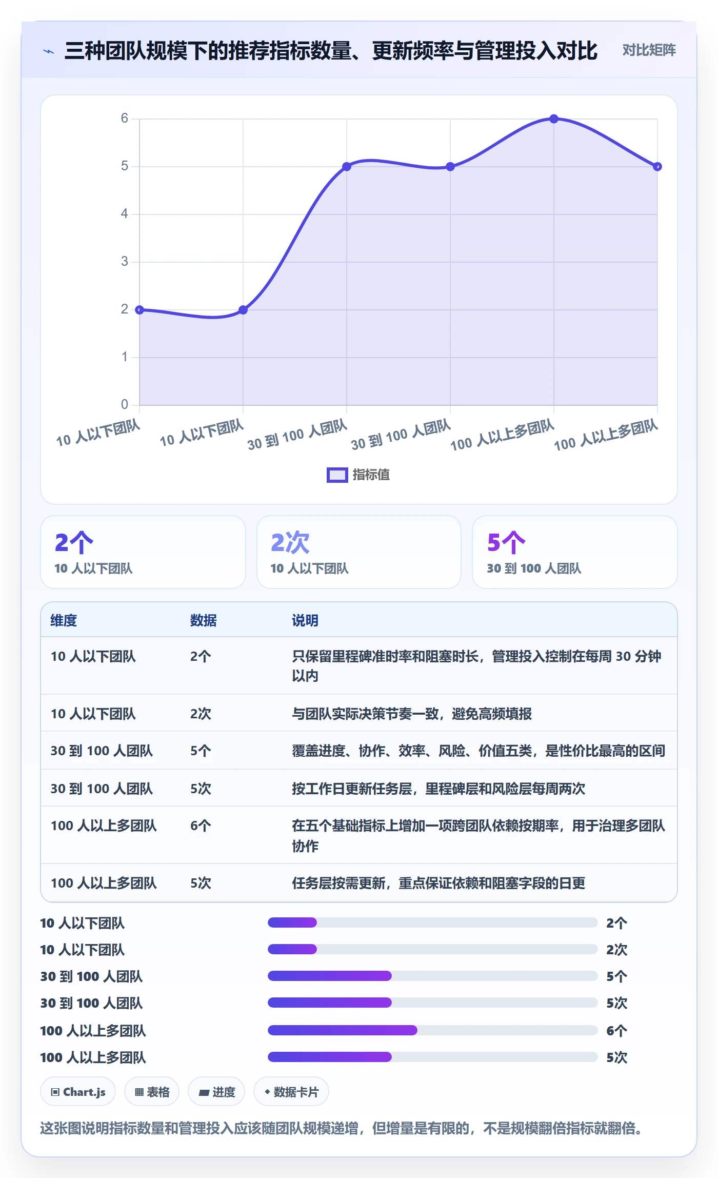Select the table cell starting with 在五个基础指标上增加

click(x=479, y=835)
